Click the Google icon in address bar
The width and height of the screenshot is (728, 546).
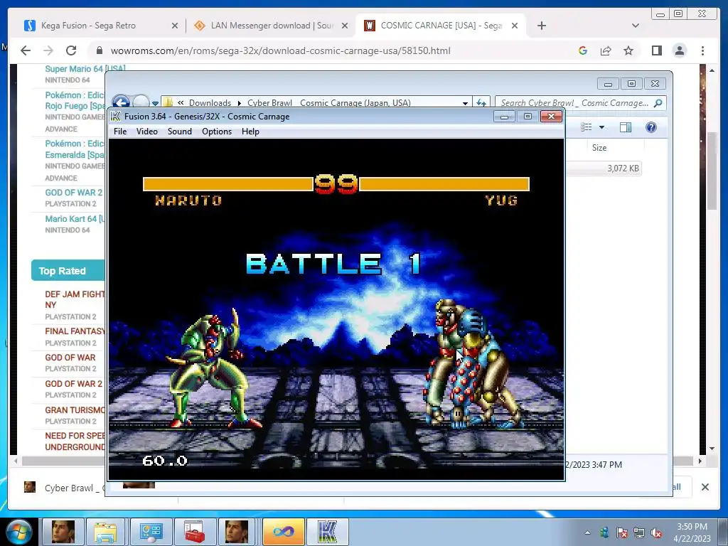[583, 50]
